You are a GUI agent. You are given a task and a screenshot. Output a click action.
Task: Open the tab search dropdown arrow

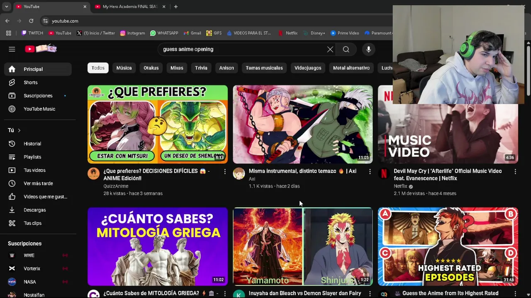[x=6, y=7]
